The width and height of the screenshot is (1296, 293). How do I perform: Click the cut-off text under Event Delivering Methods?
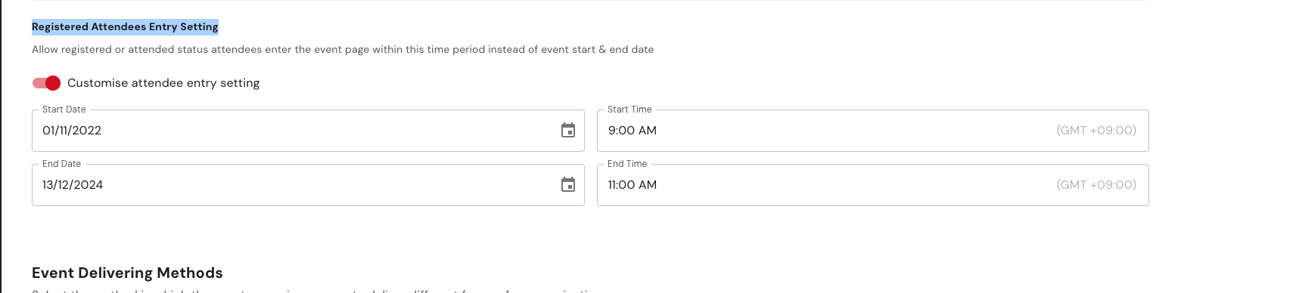[x=318, y=290]
